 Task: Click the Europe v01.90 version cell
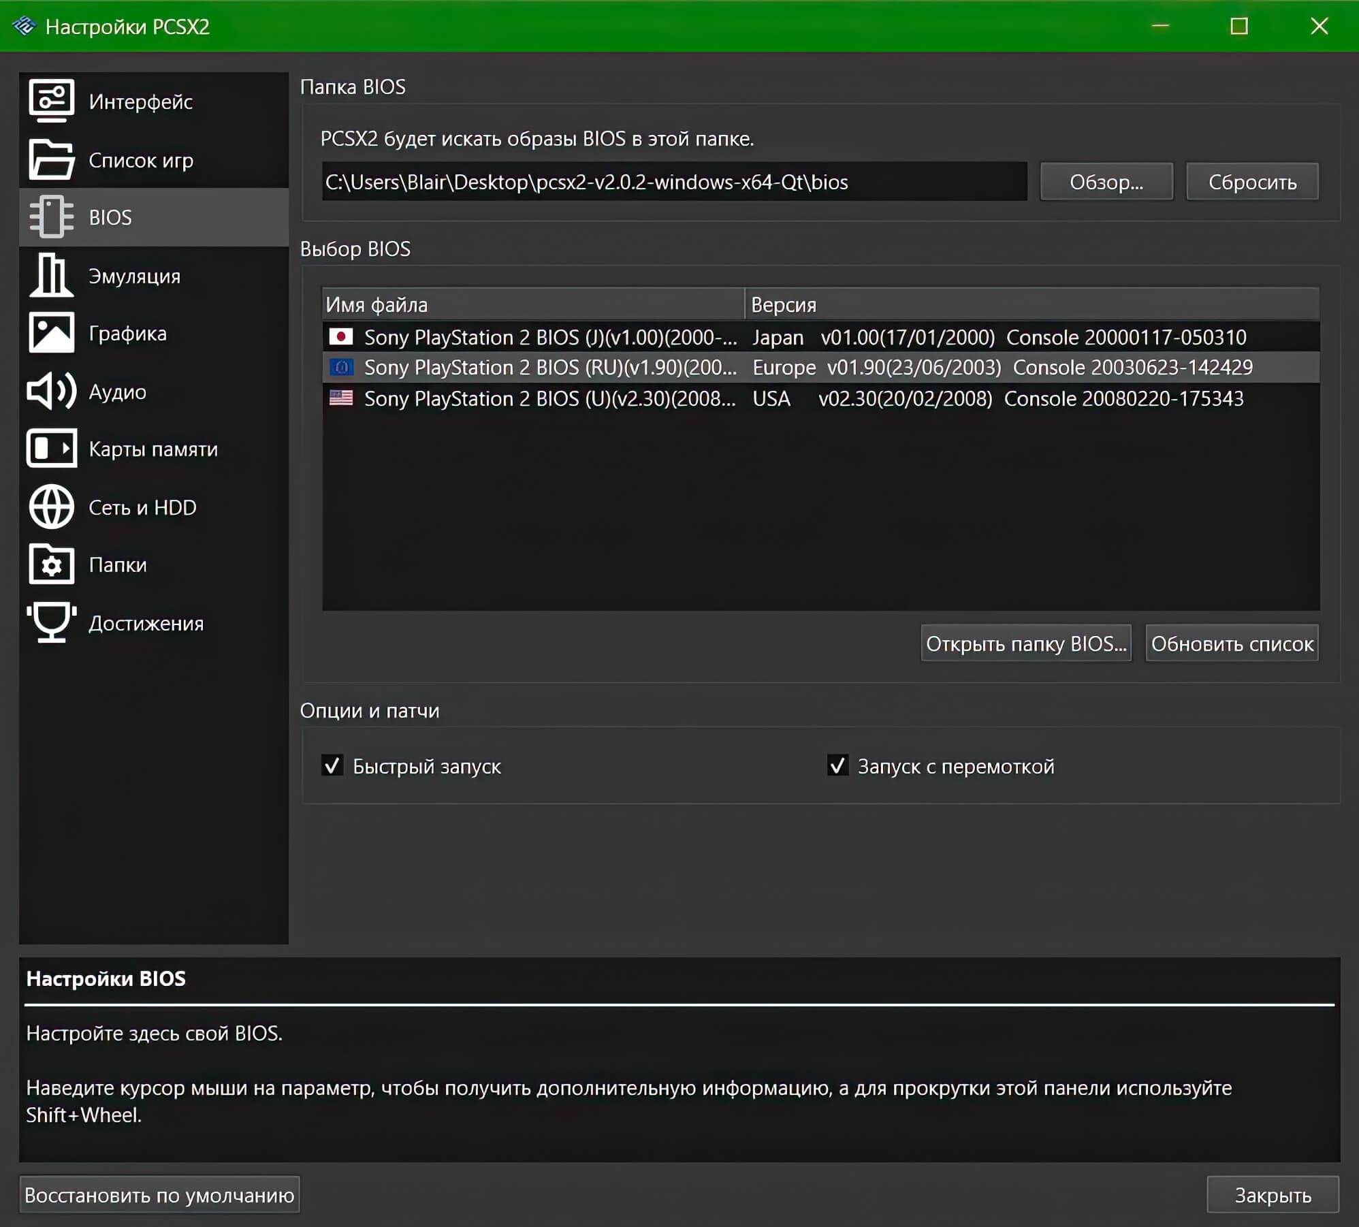pos(1002,368)
